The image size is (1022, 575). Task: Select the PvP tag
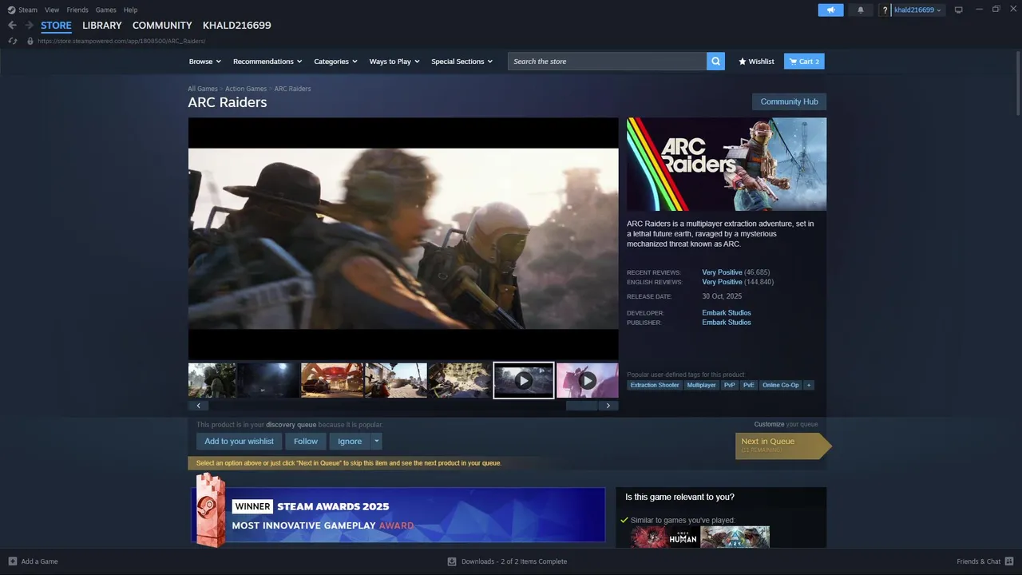point(730,385)
